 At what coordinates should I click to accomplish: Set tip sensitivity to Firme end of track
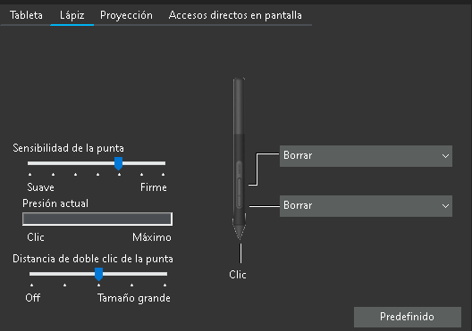point(164,163)
